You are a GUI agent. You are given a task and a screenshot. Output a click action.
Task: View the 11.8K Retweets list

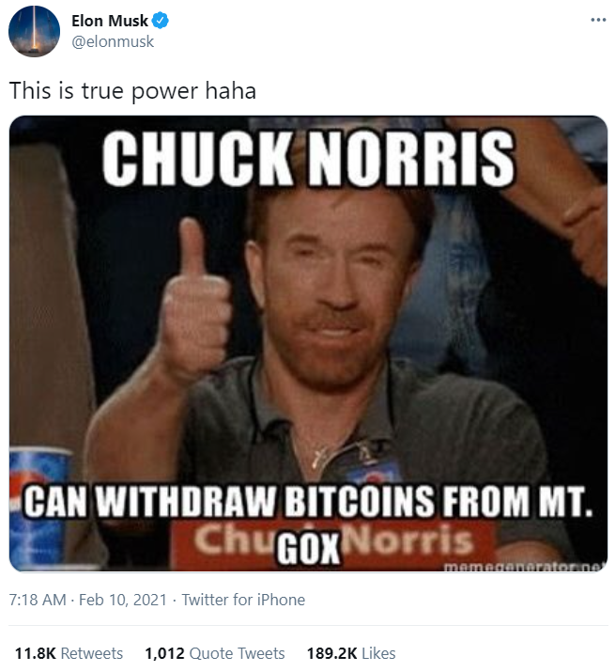[x=69, y=653]
